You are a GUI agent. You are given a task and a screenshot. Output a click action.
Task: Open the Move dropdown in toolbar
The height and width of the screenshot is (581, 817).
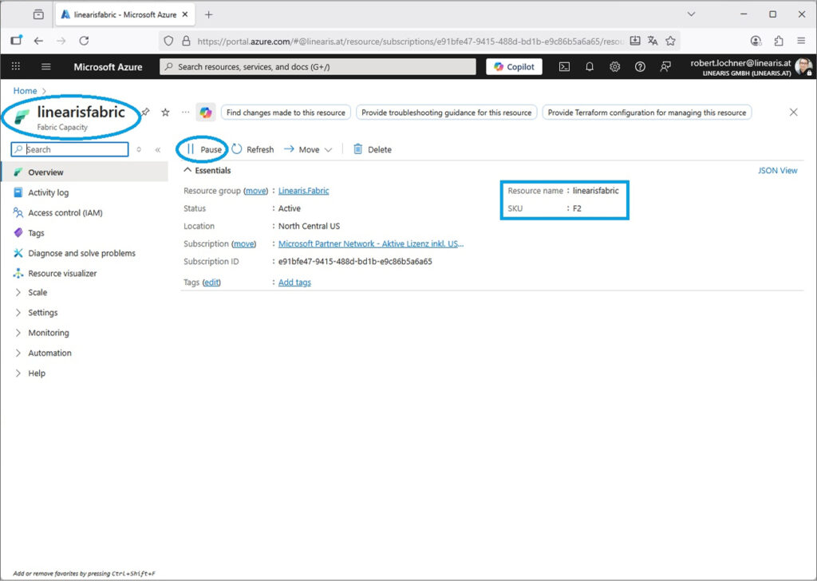pyautogui.click(x=308, y=149)
